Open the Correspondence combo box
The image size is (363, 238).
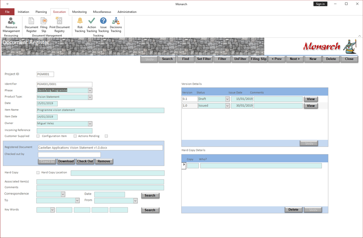pos(63,195)
